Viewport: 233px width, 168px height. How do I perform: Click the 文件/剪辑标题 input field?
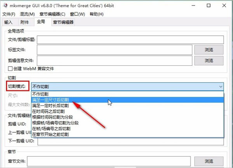coord(130,40)
